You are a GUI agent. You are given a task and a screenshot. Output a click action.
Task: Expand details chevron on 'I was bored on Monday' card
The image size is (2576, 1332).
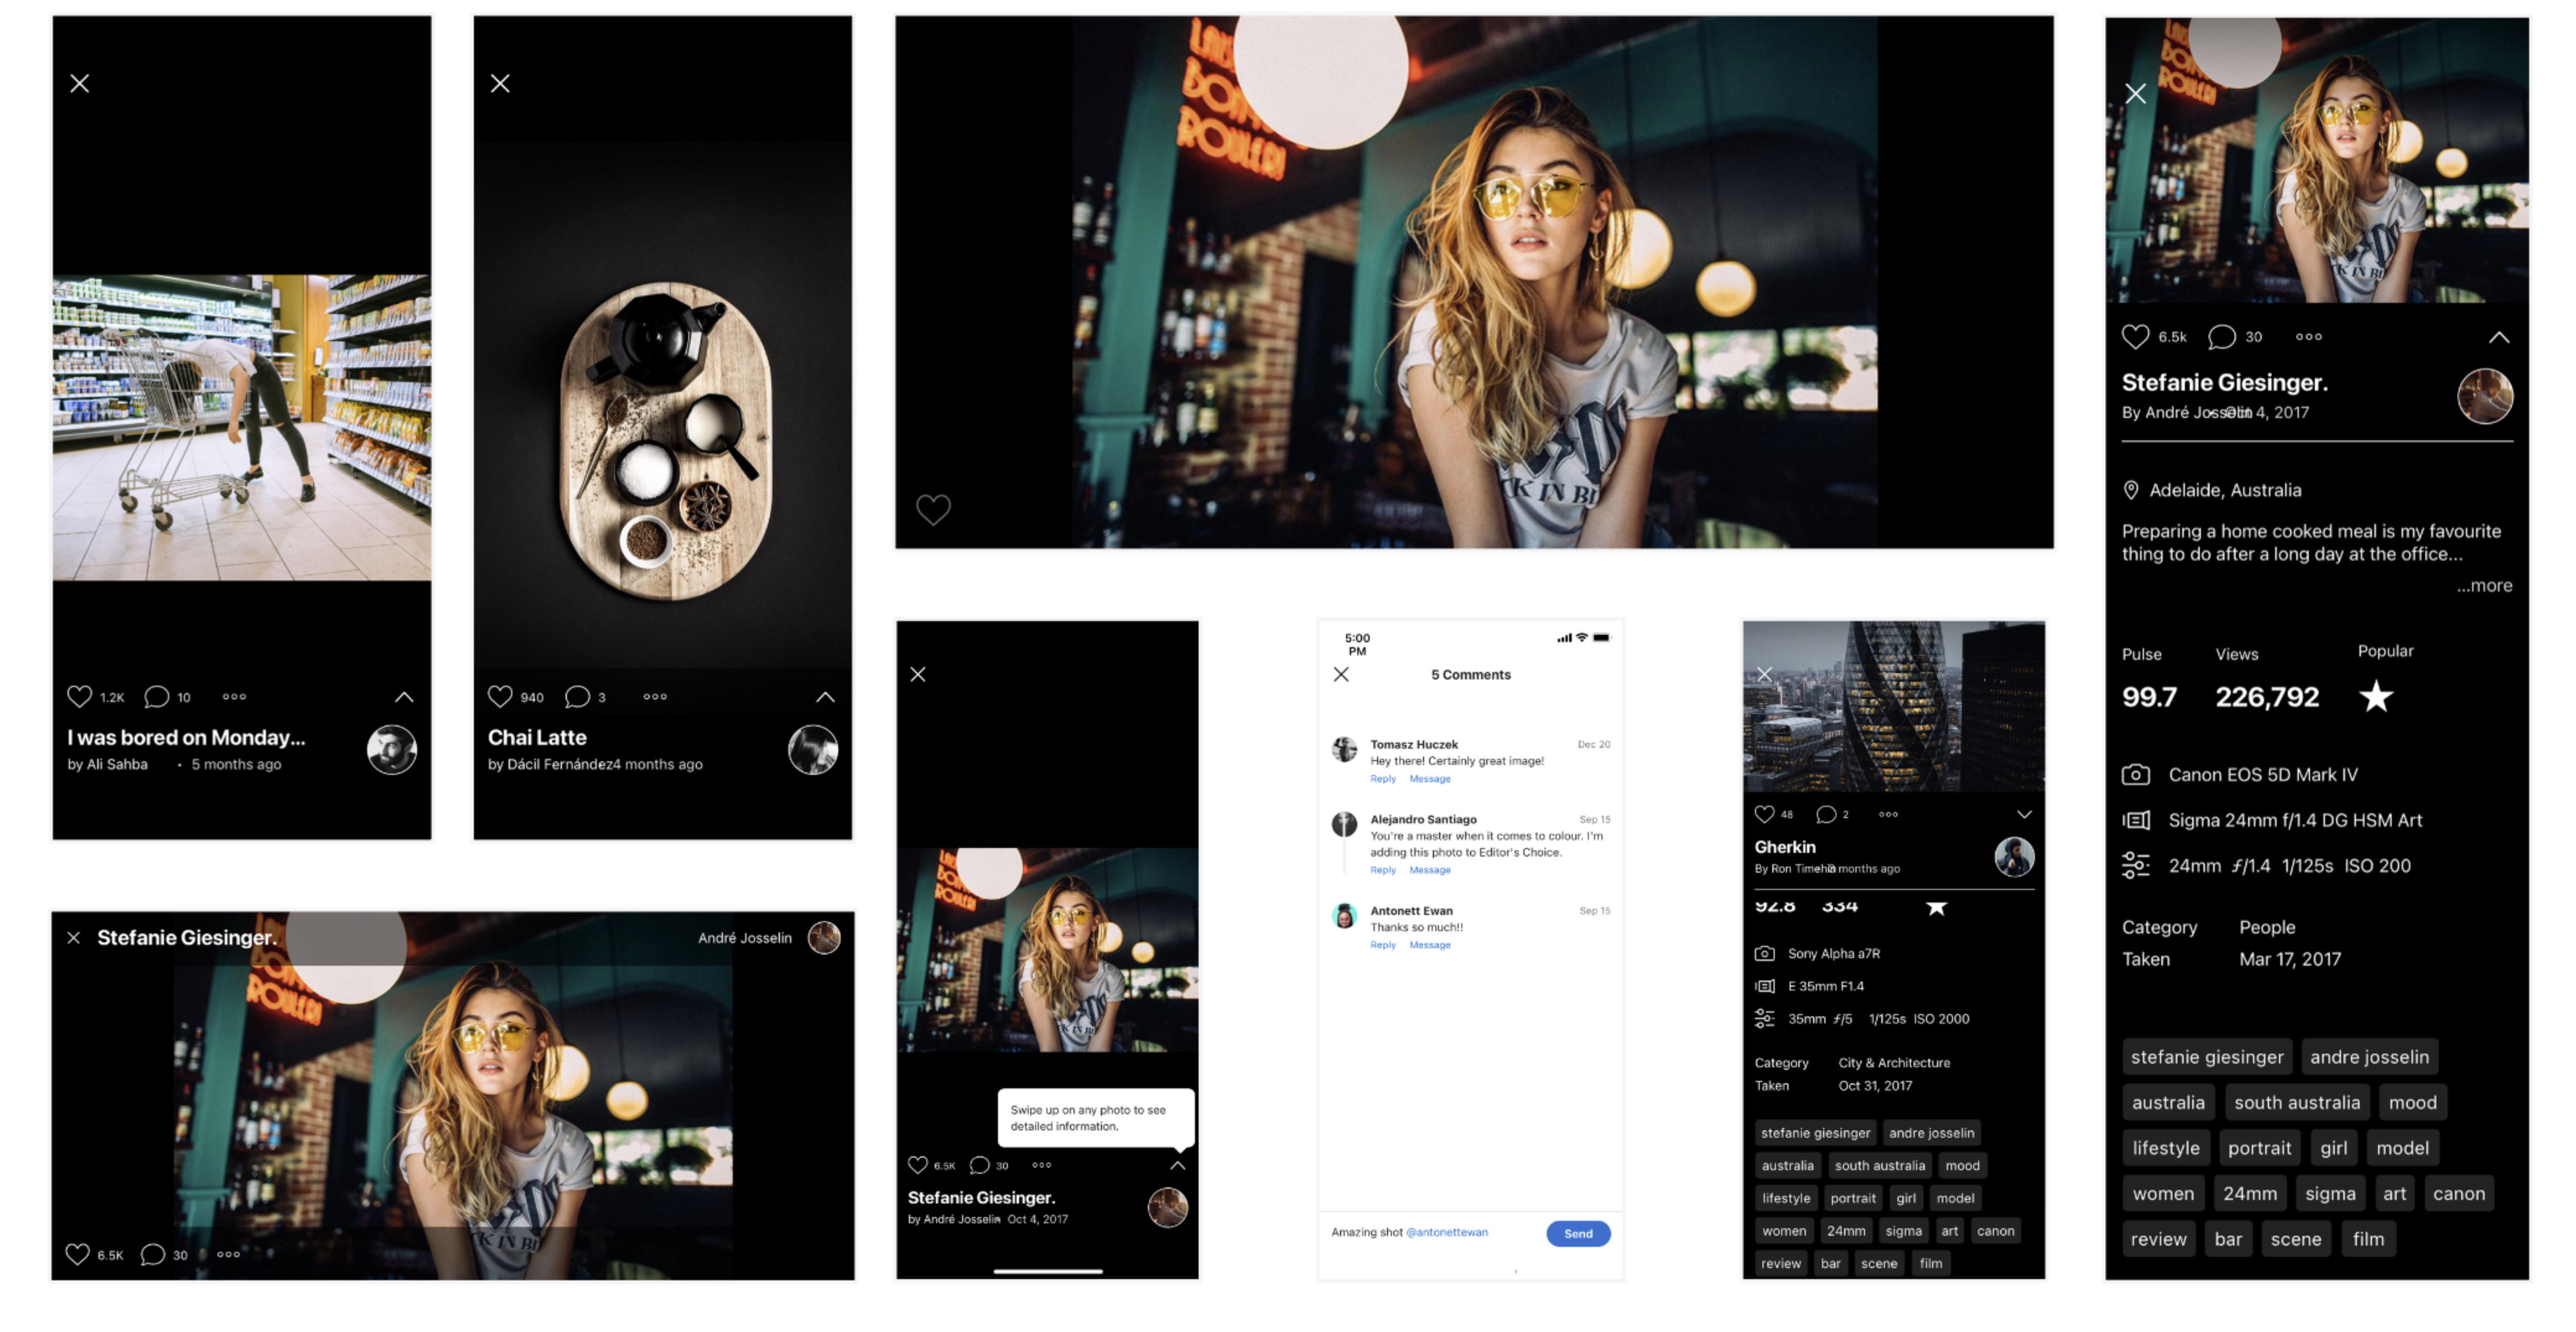pos(404,697)
